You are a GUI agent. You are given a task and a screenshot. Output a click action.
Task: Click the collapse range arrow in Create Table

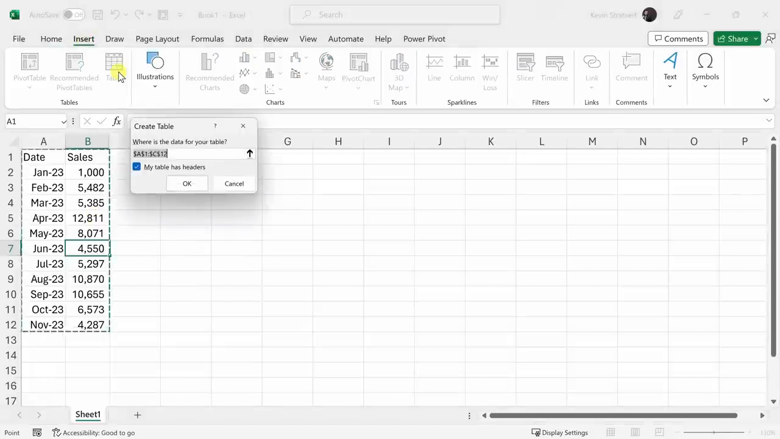tap(249, 154)
